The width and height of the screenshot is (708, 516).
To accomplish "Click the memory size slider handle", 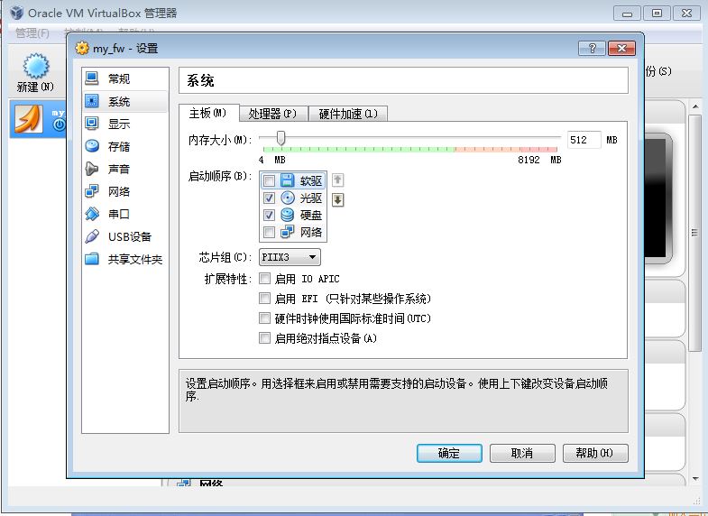I will coord(280,138).
